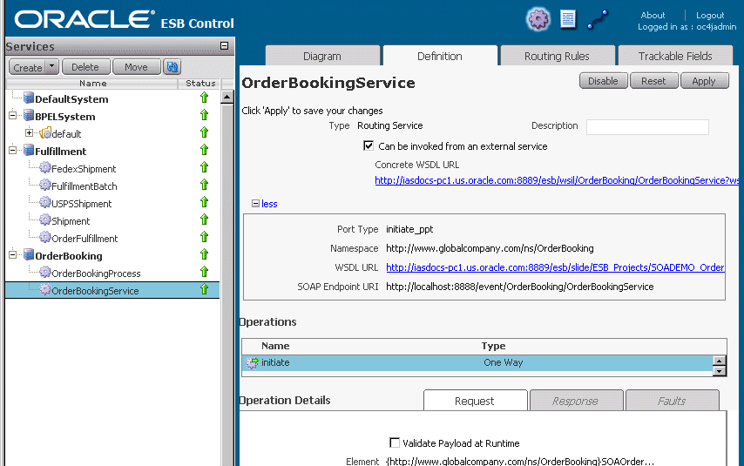The height and width of the screenshot is (466, 744).
Task: Click the DefaultSystem database icon
Action: 29,98
